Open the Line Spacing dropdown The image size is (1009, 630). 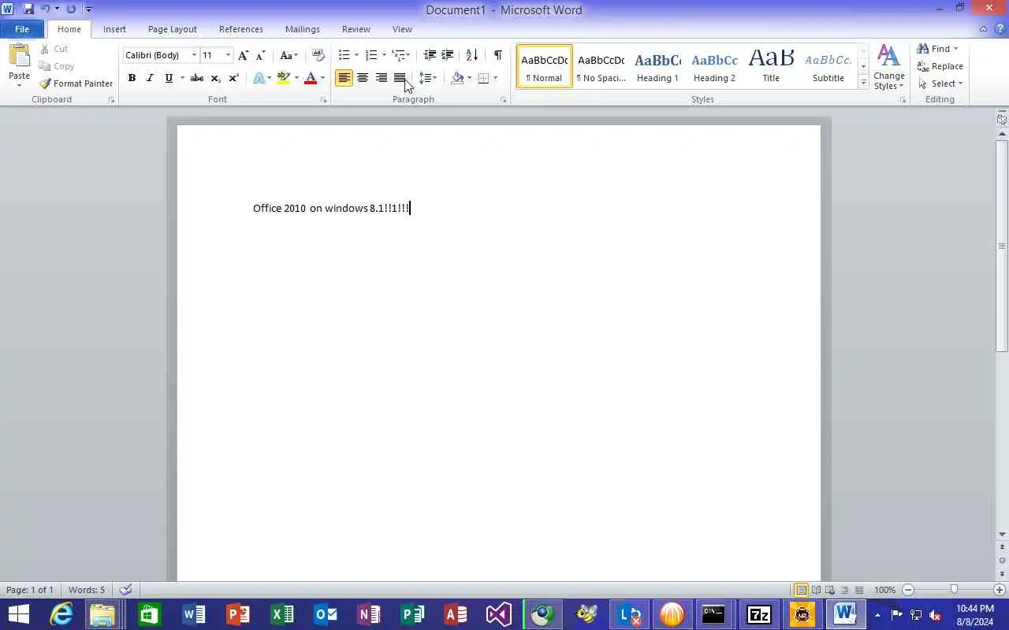click(x=428, y=78)
